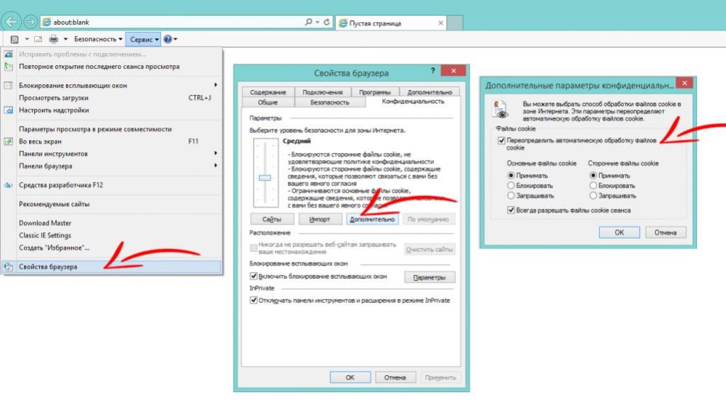The height and width of the screenshot is (407, 726).
Task: Expand the address bar search dropdown arrow
Action: pos(317,22)
